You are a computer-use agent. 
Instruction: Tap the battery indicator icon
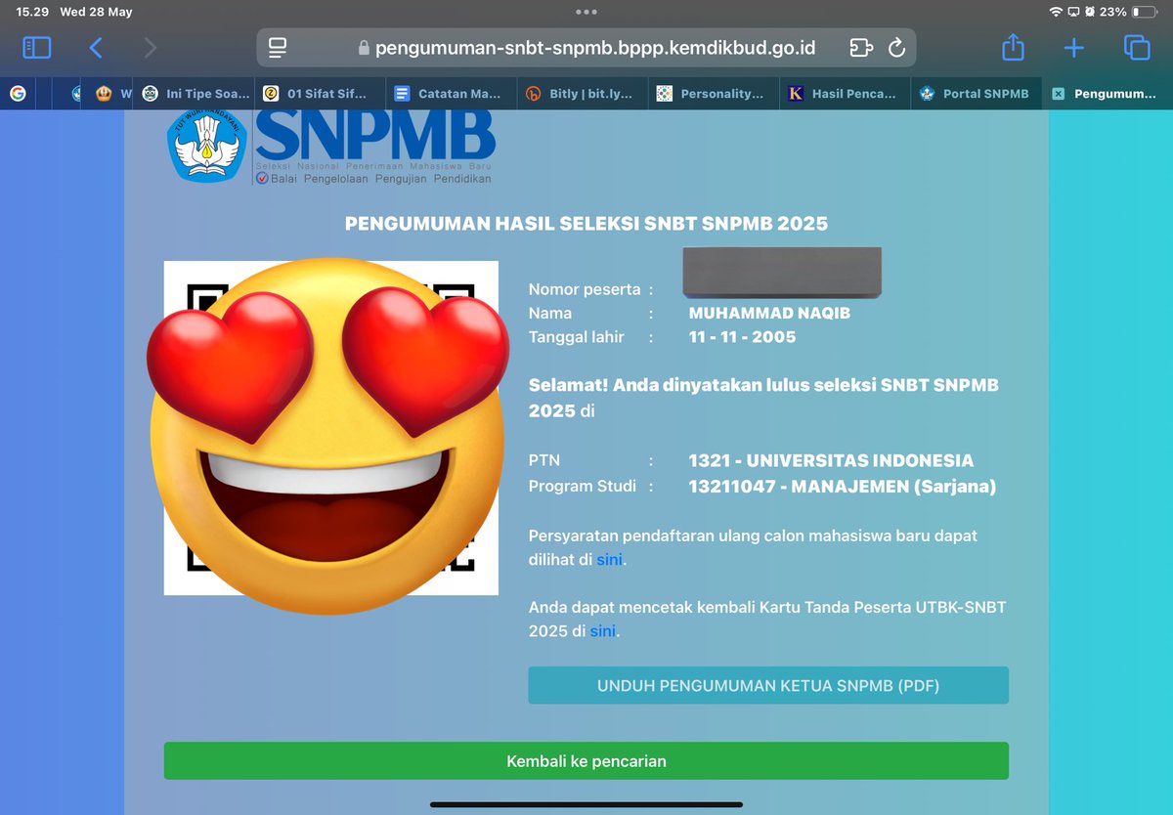[x=1144, y=12]
